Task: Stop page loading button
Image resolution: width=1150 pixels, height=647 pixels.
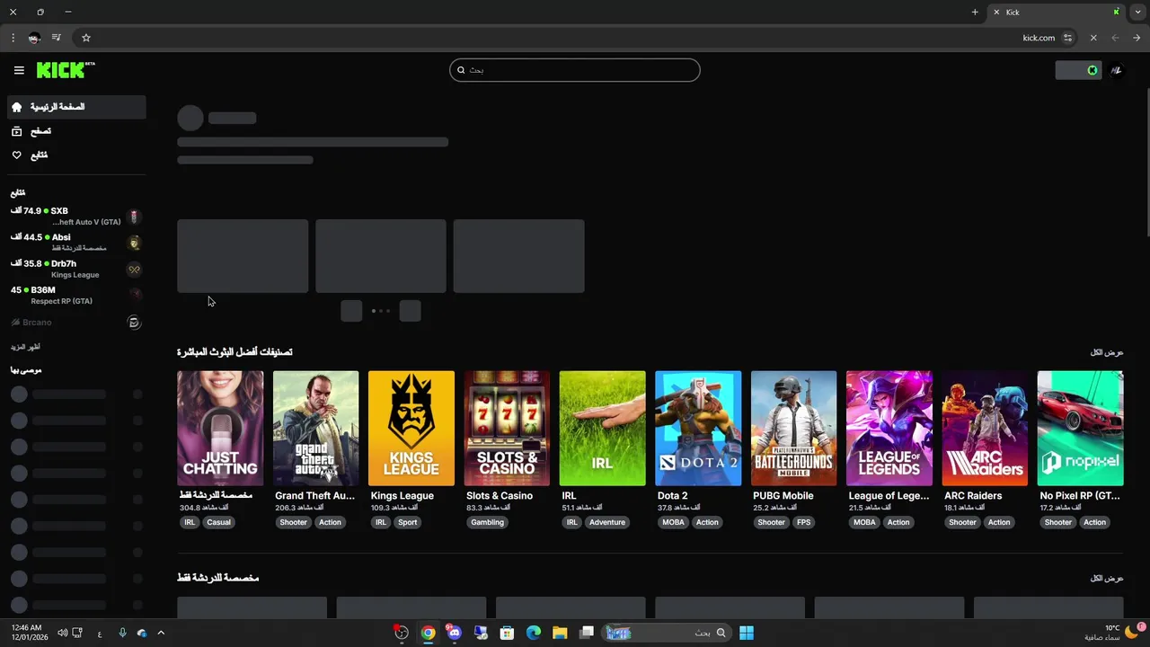Action: click(1093, 38)
